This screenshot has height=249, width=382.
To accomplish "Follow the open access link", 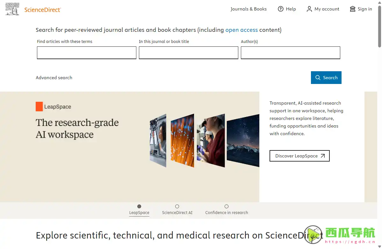I will [x=241, y=30].
